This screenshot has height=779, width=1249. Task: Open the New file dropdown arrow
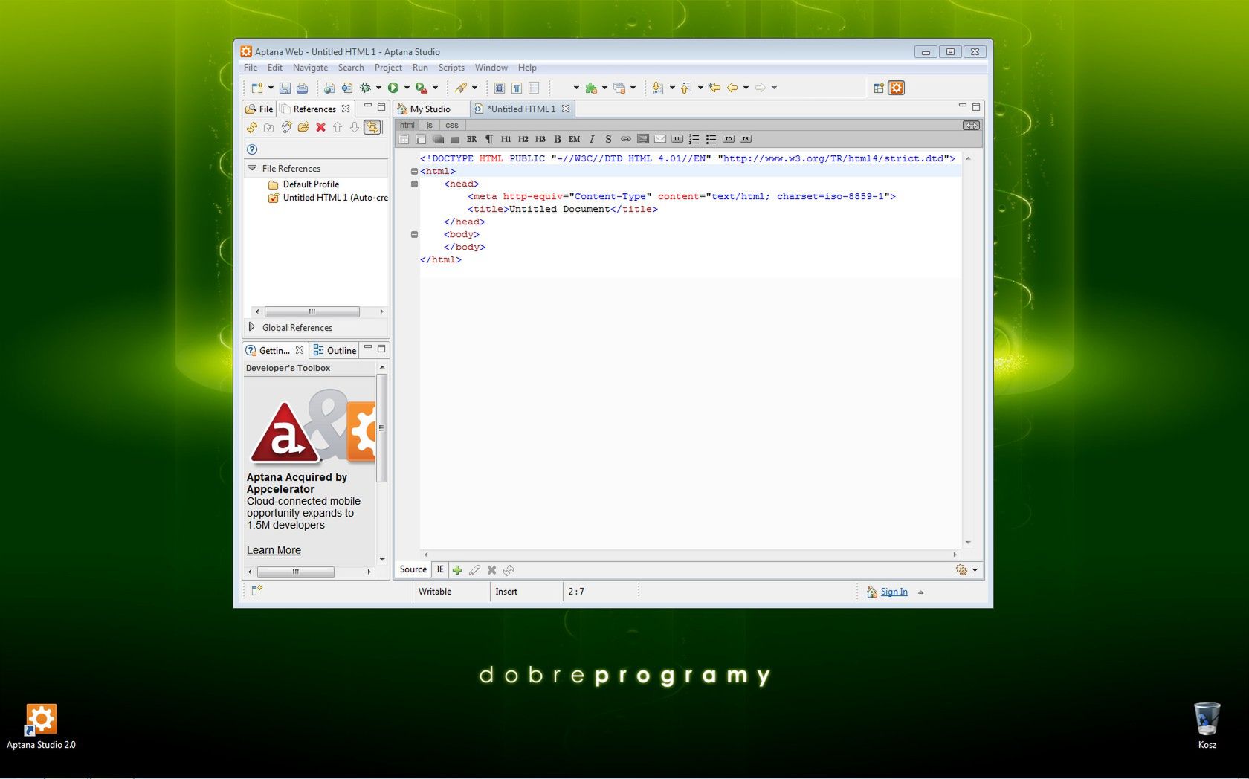pos(271,88)
